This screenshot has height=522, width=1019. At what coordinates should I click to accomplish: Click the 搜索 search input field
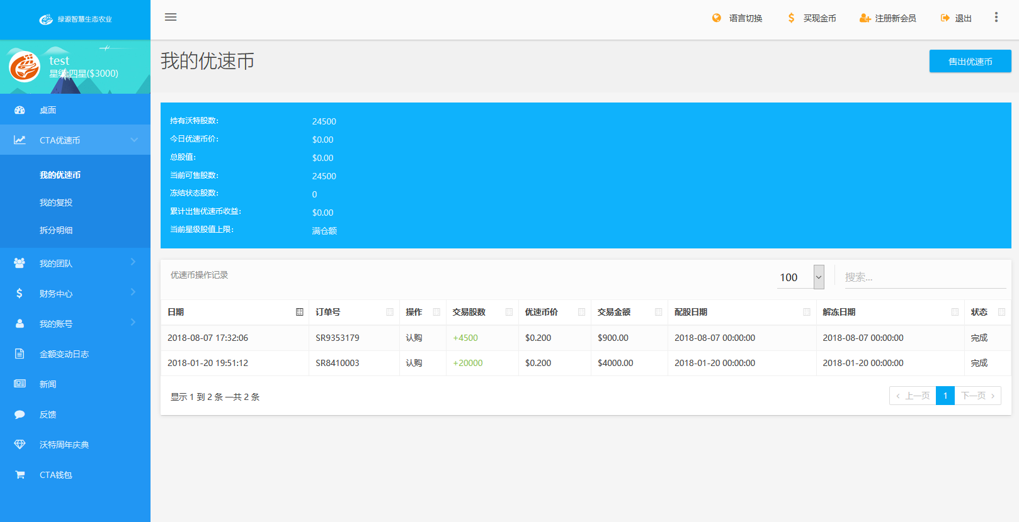925,277
